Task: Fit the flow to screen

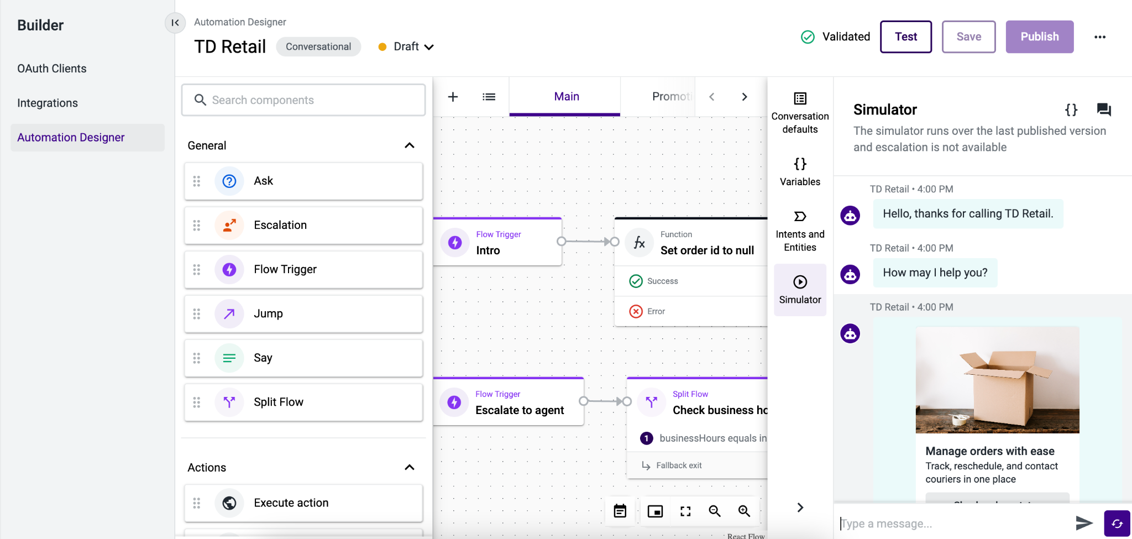Action: click(x=685, y=511)
